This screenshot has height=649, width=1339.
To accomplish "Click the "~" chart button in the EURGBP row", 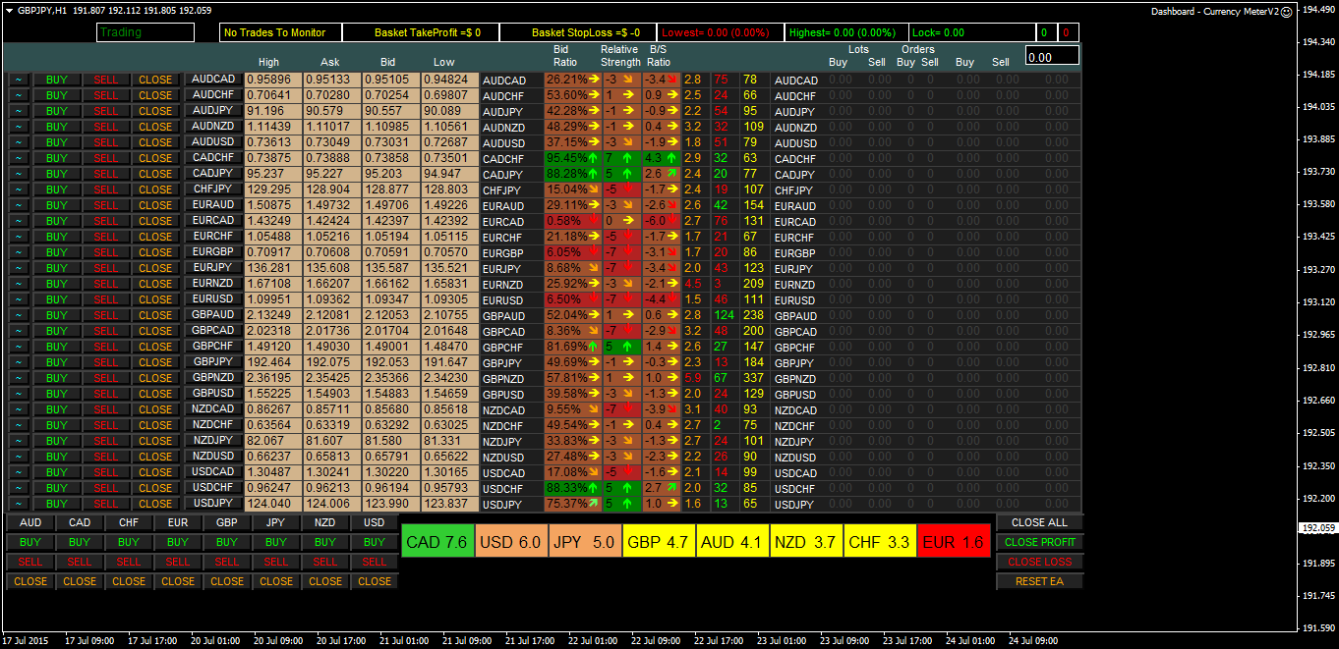I will tap(19, 252).
